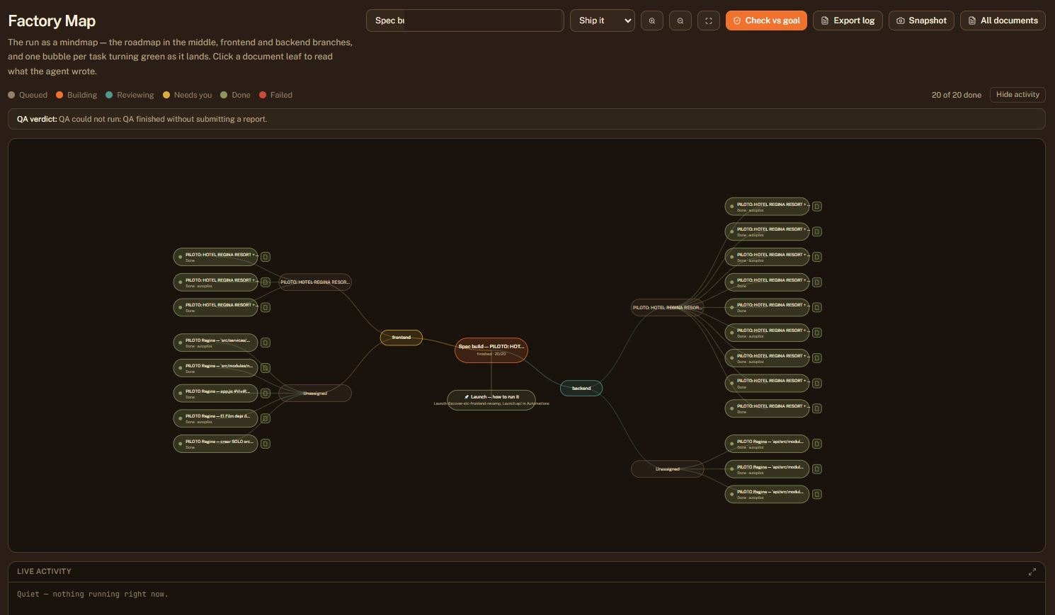Select the 'crear SOLO src' task bubble

pyautogui.click(x=215, y=444)
